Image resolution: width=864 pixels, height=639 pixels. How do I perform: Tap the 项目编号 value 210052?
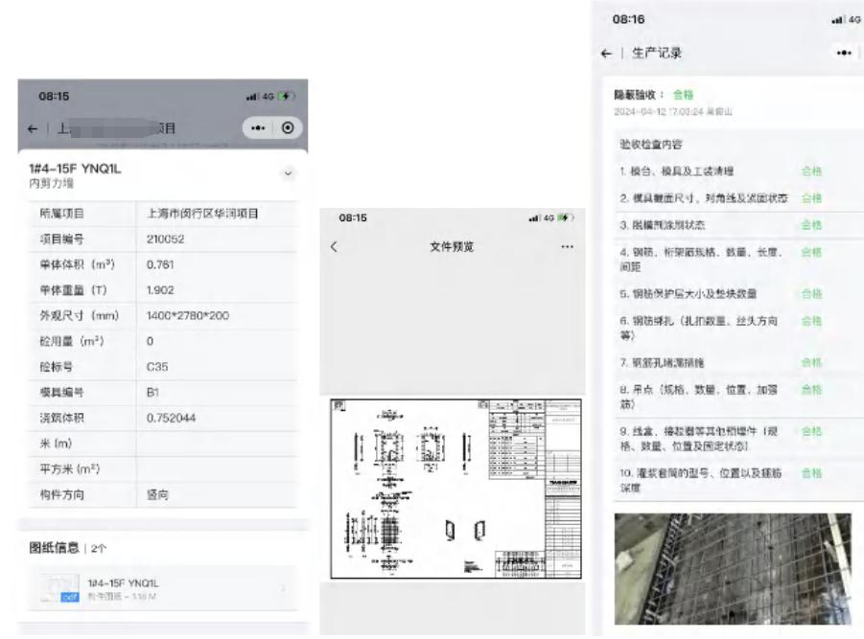(166, 239)
